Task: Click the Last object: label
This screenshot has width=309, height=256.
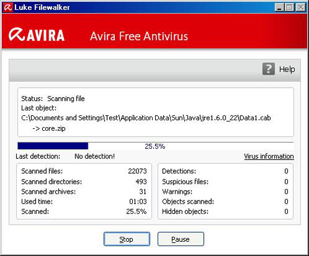Action: click(39, 108)
